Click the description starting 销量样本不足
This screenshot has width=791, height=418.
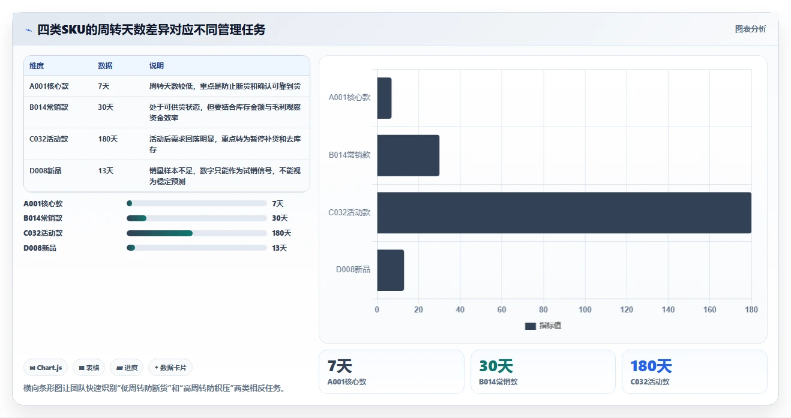[x=225, y=176]
